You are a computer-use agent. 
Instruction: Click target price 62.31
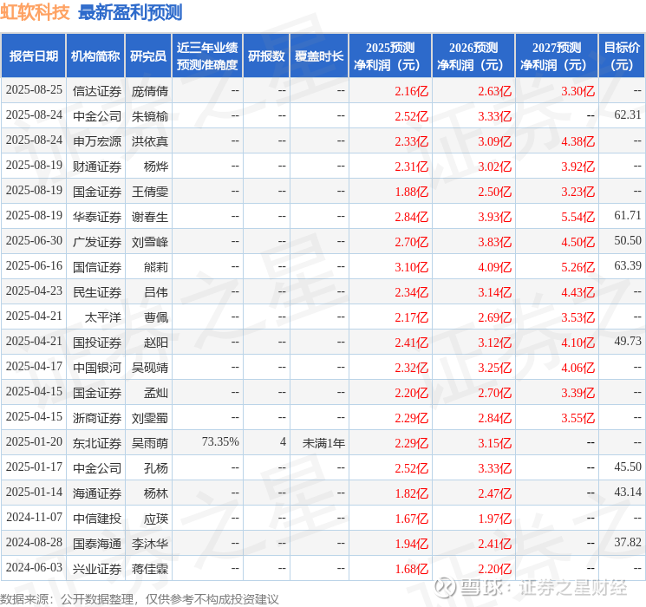628,115
